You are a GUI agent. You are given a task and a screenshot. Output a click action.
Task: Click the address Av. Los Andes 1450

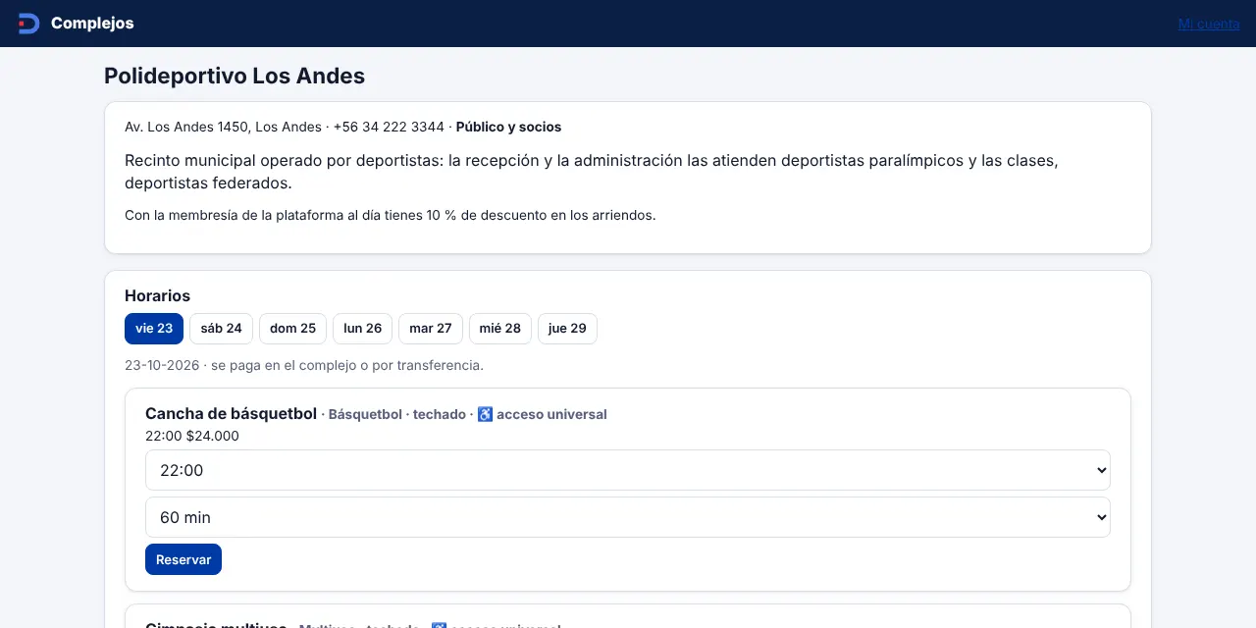pyautogui.click(x=187, y=127)
